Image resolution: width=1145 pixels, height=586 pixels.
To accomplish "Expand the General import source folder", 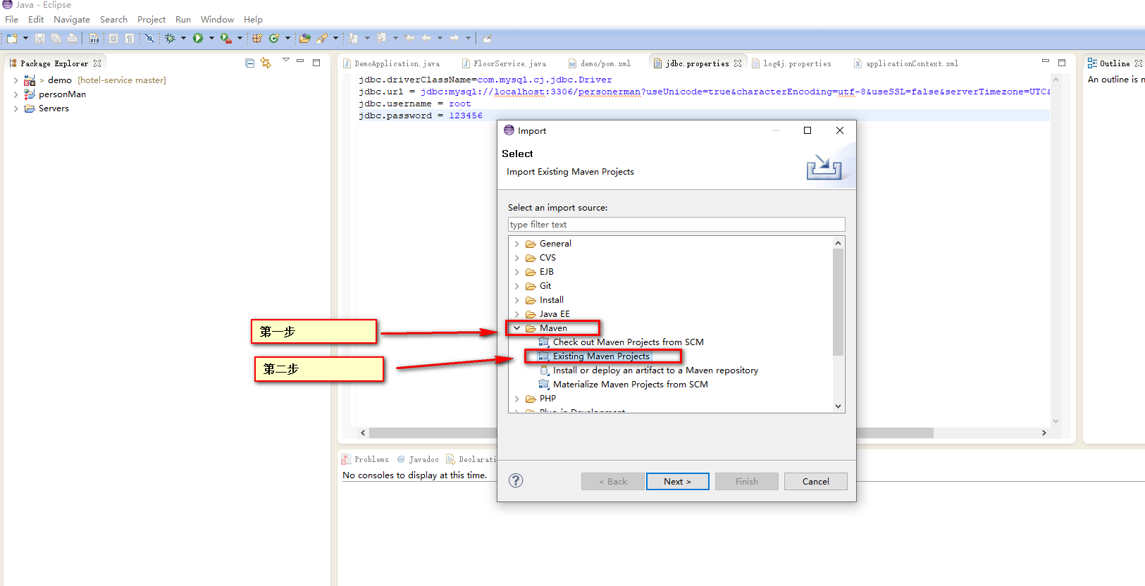I will pos(517,244).
